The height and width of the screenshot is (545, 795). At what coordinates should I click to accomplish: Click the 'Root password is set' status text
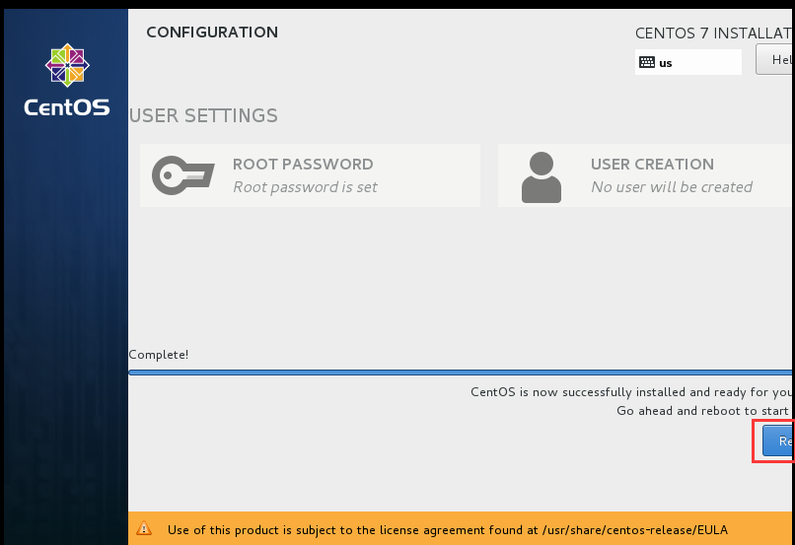tap(305, 187)
